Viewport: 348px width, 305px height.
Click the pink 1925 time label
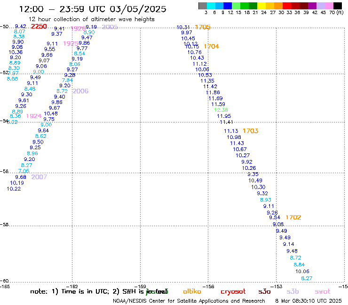[71, 44]
